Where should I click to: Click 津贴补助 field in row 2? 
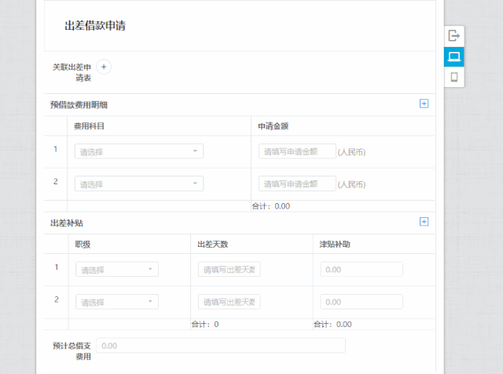(362, 302)
